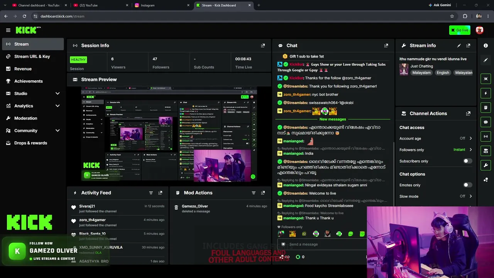The image size is (494, 278).
Task: Toggle the lightning bolt rail icon
Action: click(486, 93)
